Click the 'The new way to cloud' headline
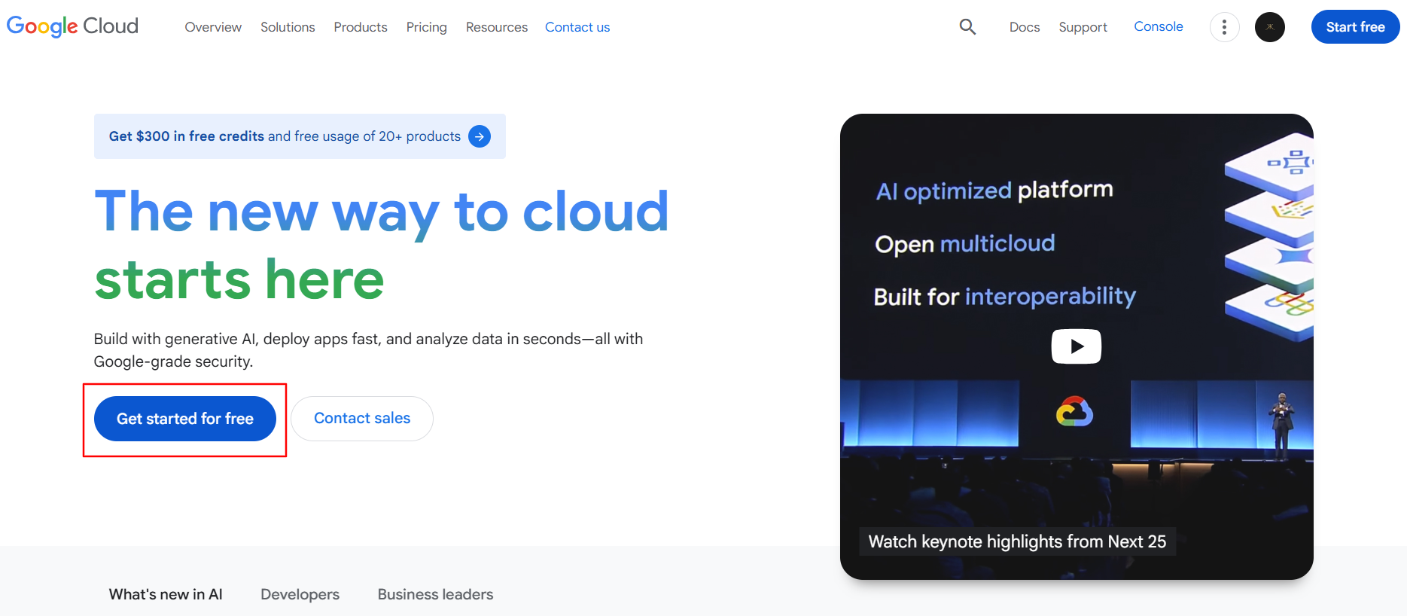The image size is (1407, 616). tap(382, 212)
